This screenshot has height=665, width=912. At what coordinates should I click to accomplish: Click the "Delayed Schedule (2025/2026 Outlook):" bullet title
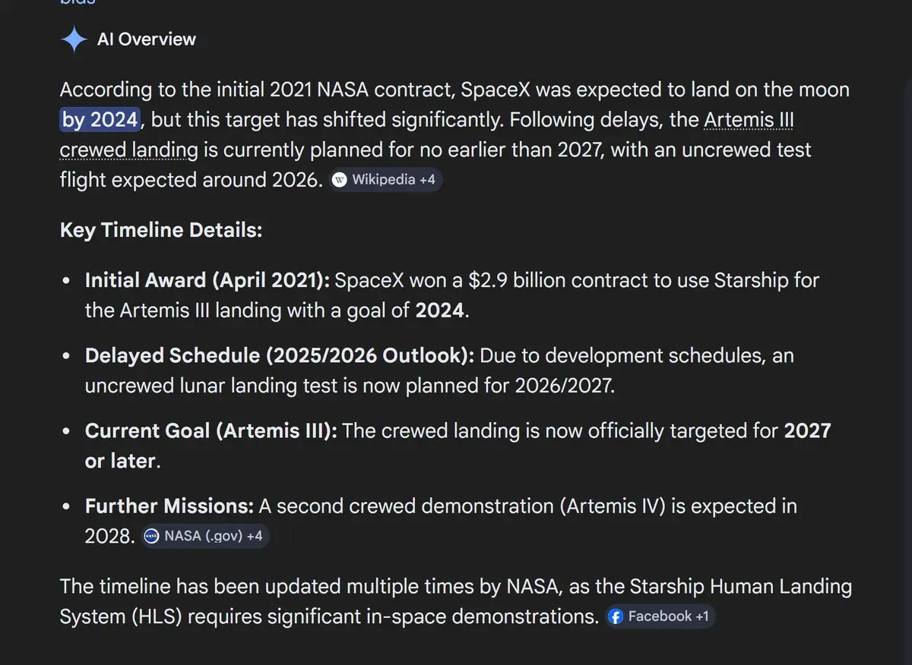point(280,355)
